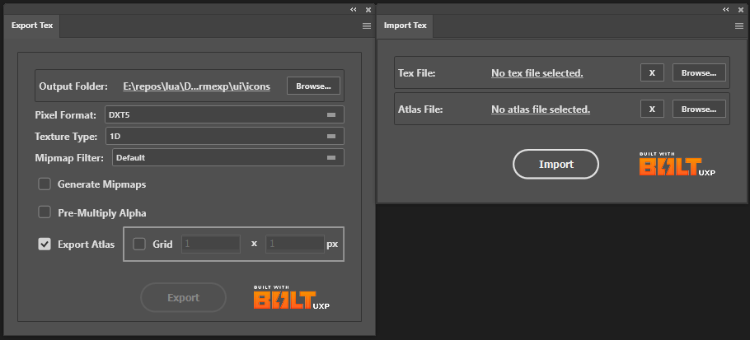Collapse the Import Tex panel with double arrows
The image size is (750, 340).
(x=726, y=9)
